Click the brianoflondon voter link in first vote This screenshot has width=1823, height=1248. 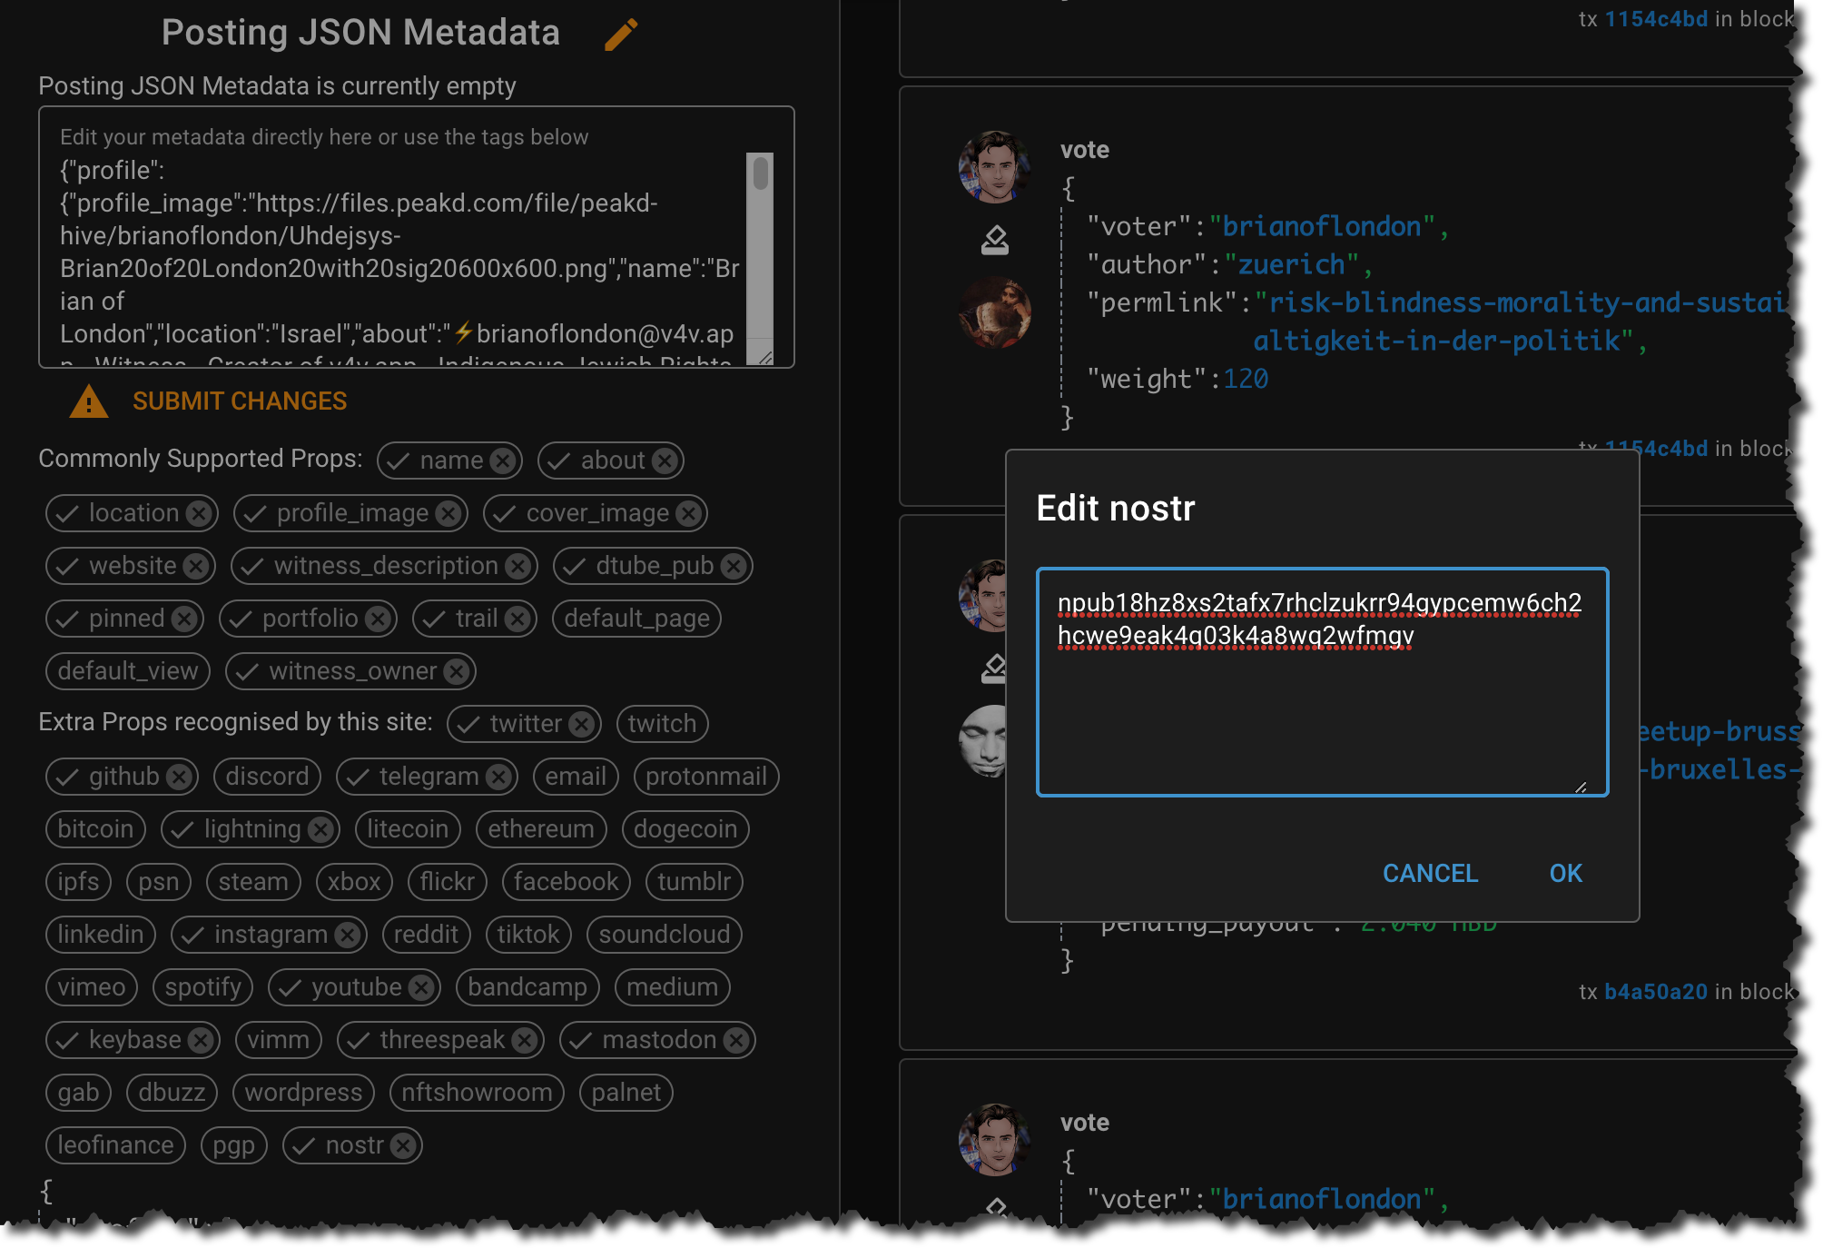[1322, 226]
